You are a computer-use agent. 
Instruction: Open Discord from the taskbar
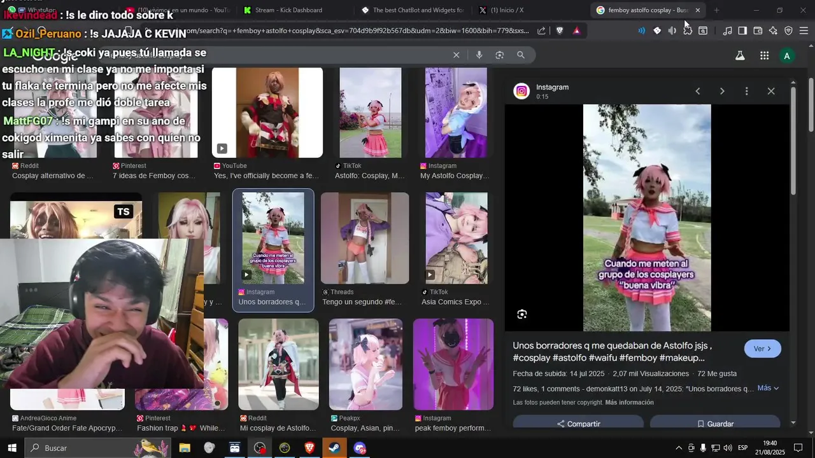(x=360, y=448)
